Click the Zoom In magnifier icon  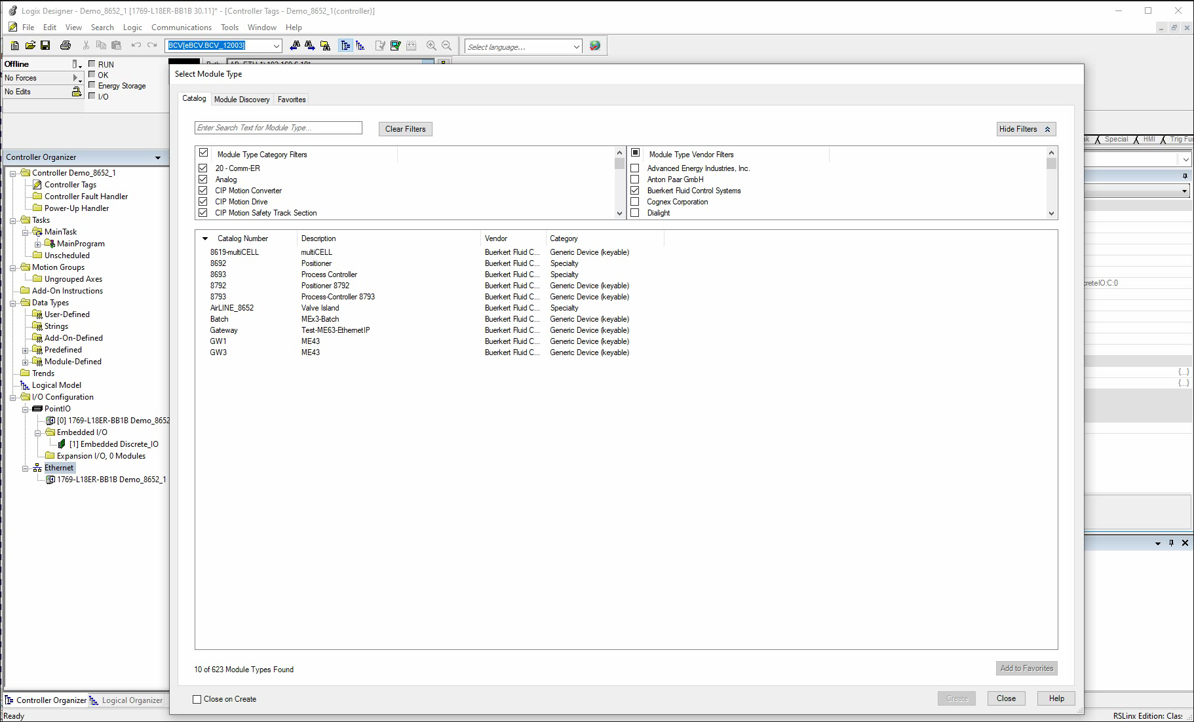[x=431, y=45]
